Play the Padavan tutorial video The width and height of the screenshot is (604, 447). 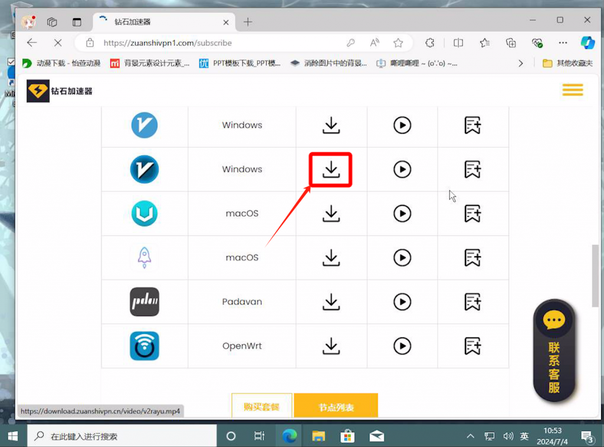pyautogui.click(x=402, y=302)
